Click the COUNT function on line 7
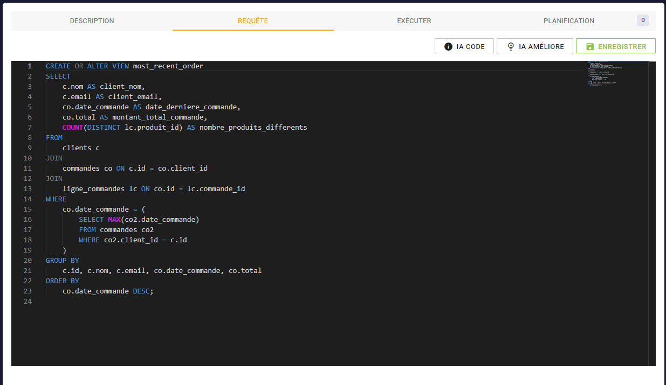 pyautogui.click(x=73, y=128)
